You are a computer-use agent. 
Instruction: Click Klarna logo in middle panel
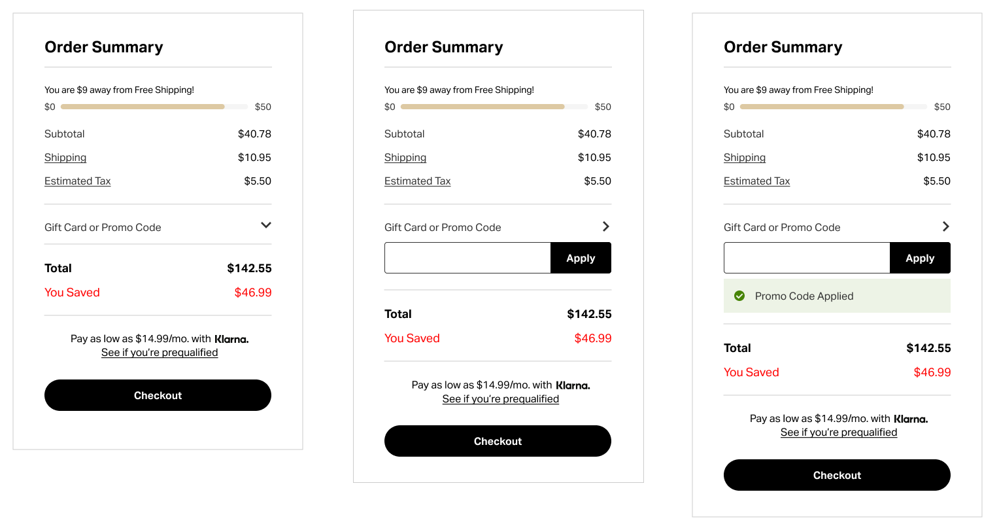(573, 385)
